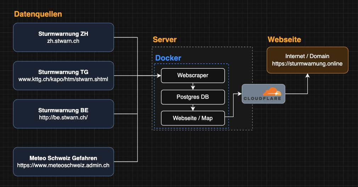
Task: Click the Webseite / Map node
Action: click(193, 118)
